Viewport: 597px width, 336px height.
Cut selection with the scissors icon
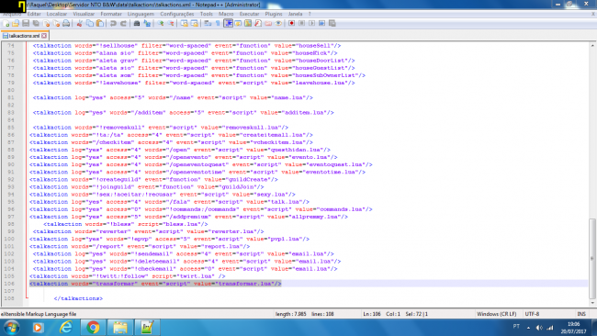point(80,24)
